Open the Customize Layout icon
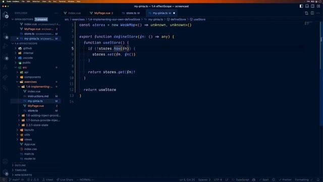This screenshot has width=323, height=182. pyautogui.click(x=318, y=6)
